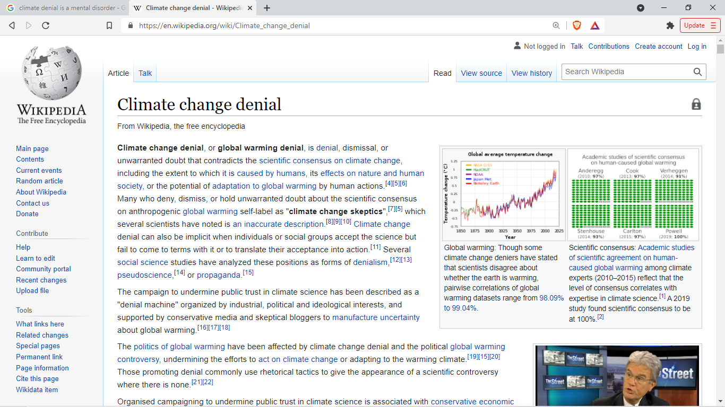Bookmark this page icon in address bar
725x407 pixels.
tap(109, 25)
